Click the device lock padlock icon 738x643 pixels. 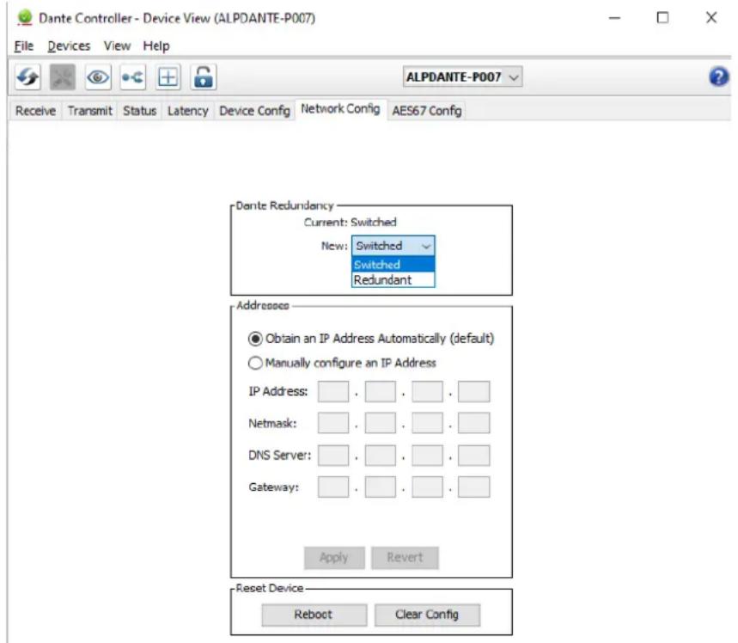(x=204, y=77)
